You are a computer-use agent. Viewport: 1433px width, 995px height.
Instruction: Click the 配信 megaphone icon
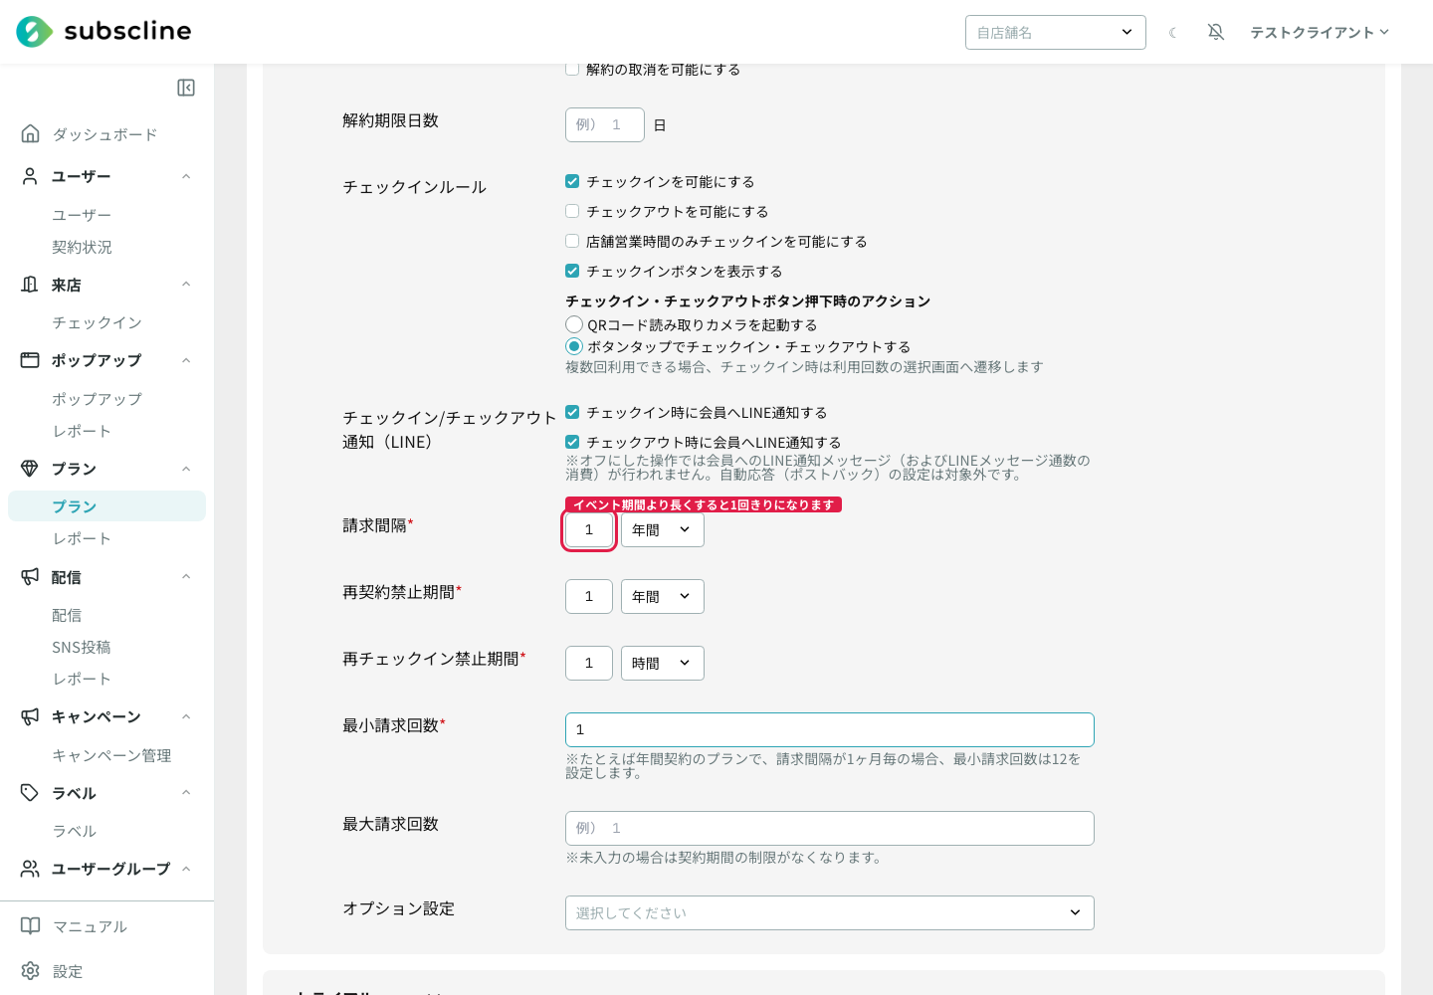[31, 577]
